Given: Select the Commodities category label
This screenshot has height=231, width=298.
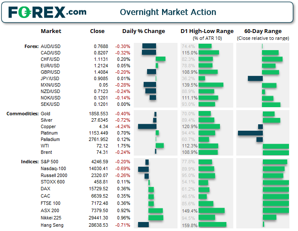Looking at the screenshot, I should pyautogui.click(x=22, y=114).
